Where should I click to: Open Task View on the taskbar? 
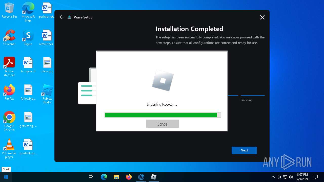coord(91,177)
